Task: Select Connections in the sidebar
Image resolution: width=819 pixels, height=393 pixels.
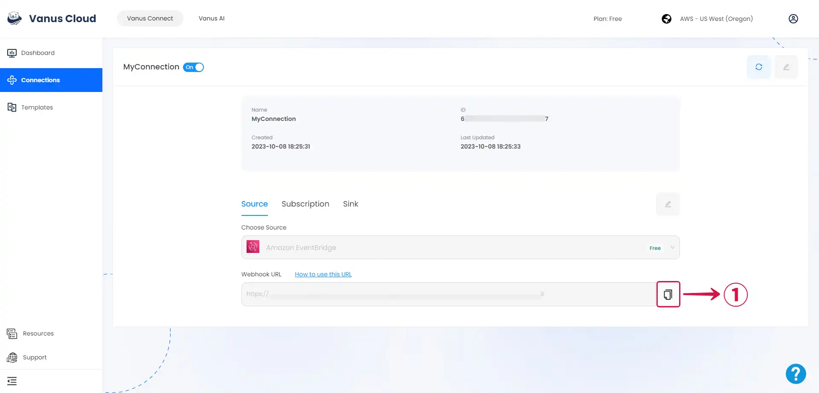Action: click(41, 80)
